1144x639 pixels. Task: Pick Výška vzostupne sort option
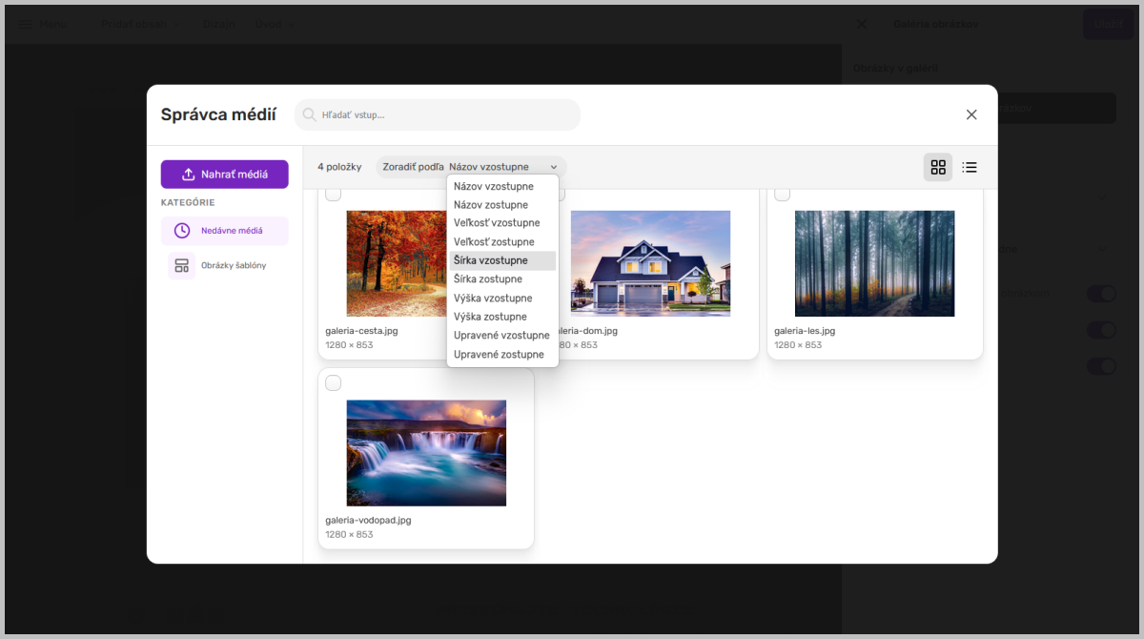click(502, 299)
